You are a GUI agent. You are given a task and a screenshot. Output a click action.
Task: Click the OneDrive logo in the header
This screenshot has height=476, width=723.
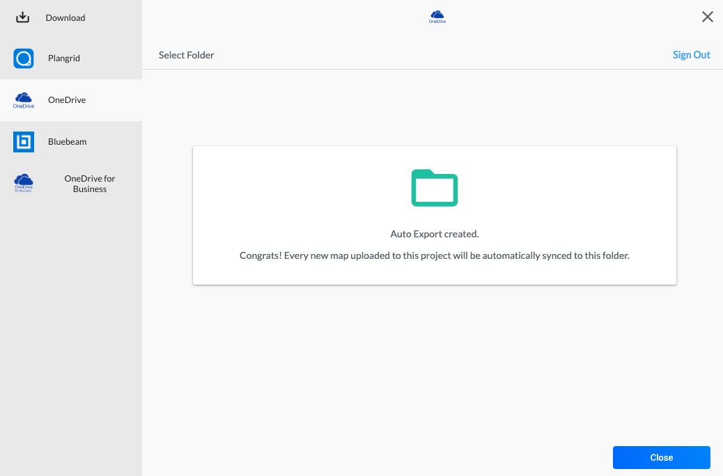pyautogui.click(x=437, y=17)
